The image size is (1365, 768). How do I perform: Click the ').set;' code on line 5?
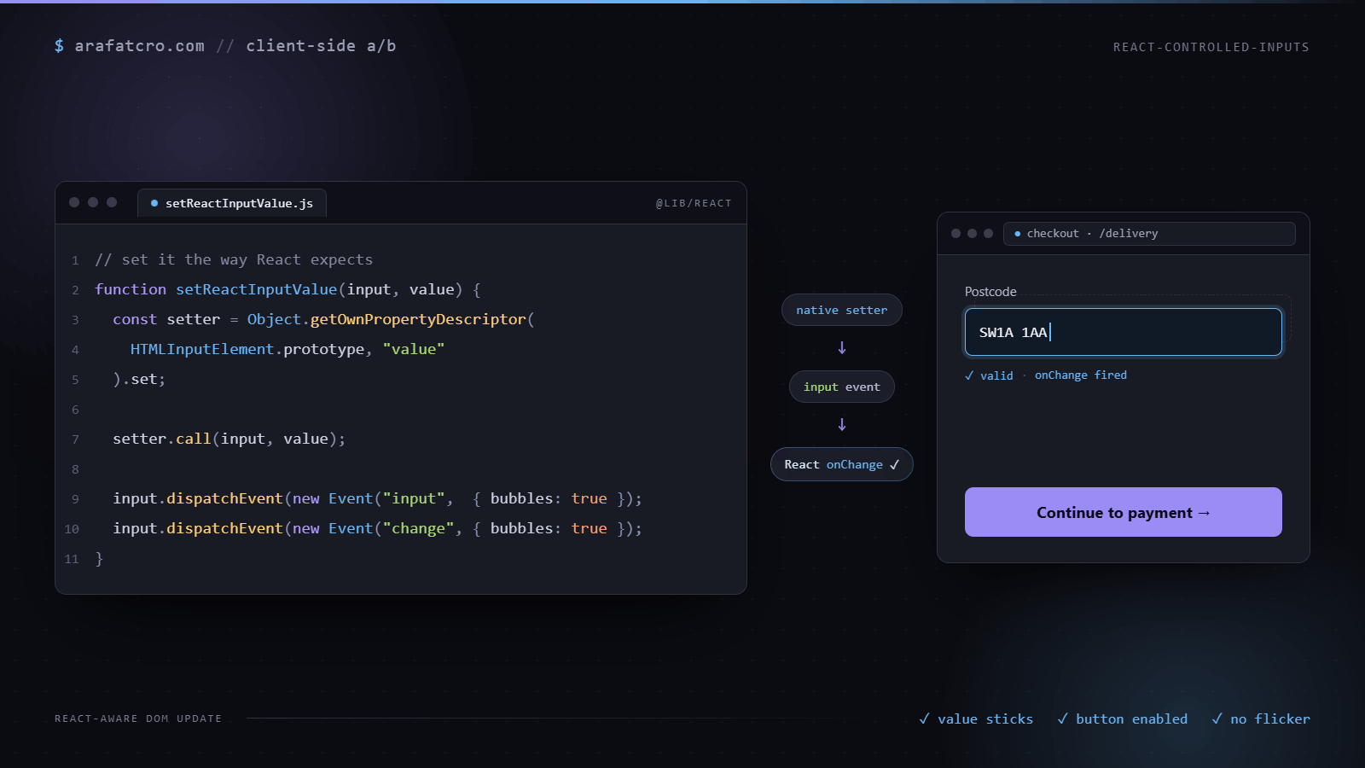139,379
